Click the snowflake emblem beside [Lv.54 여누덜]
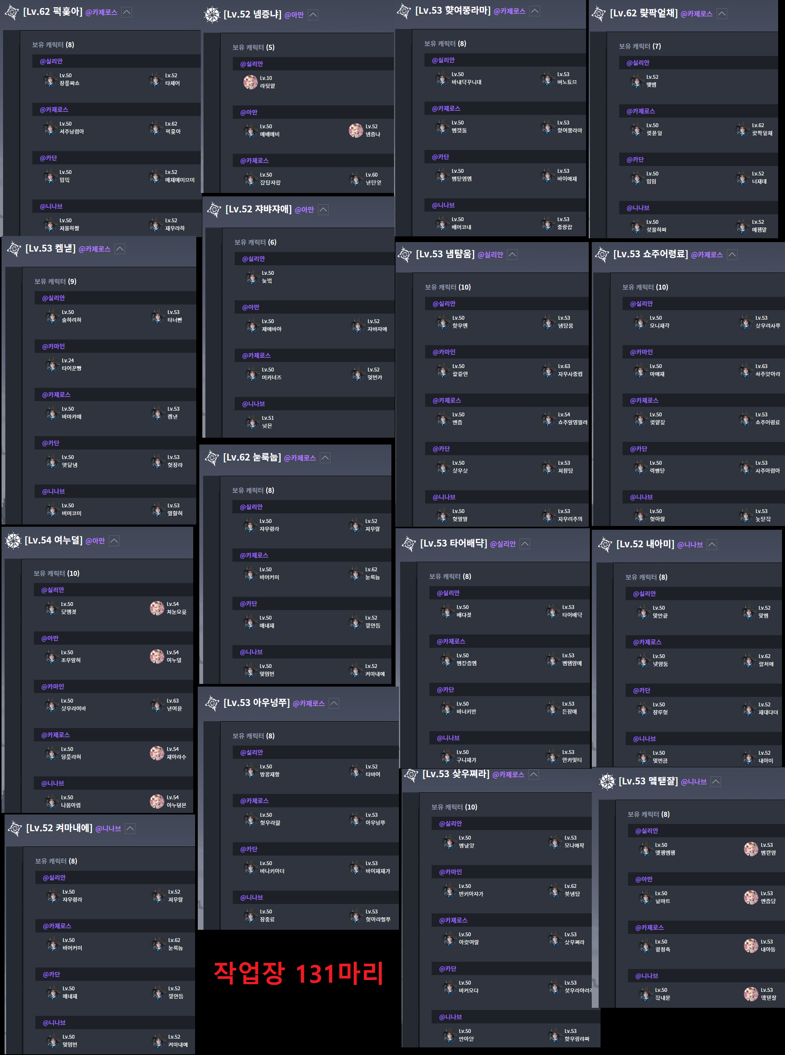785x1055 pixels. (13, 540)
